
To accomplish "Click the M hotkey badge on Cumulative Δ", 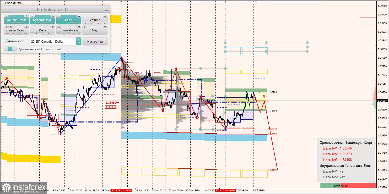I will 58,27.
